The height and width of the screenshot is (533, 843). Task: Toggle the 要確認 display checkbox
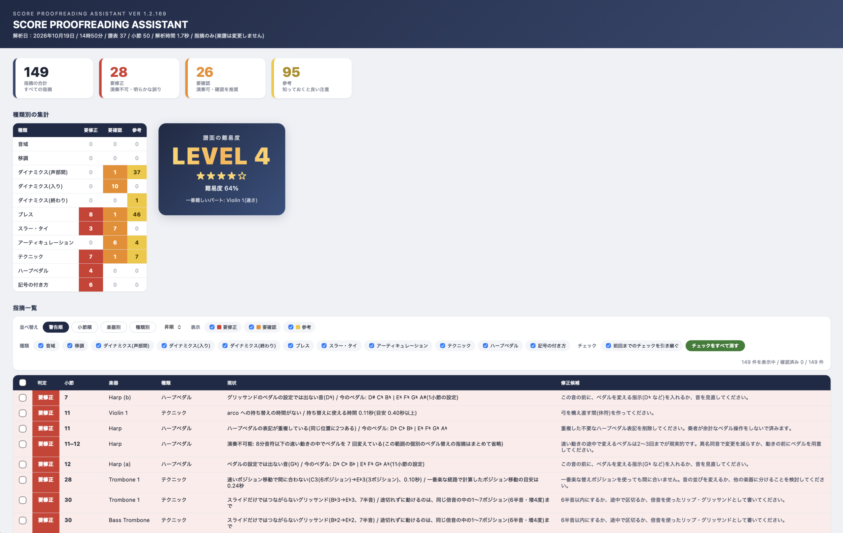coord(251,327)
